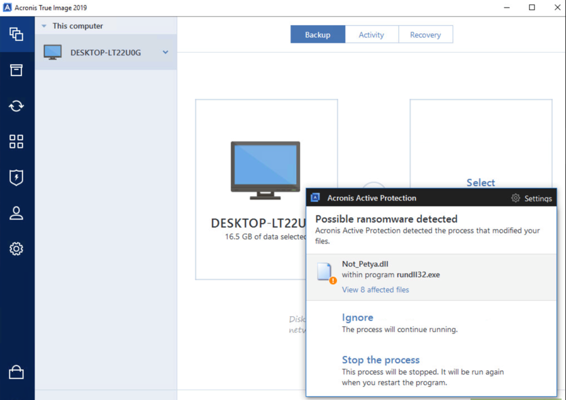
Task: Click the gear icon beside Settings in popup
Action: pyautogui.click(x=516, y=198)
